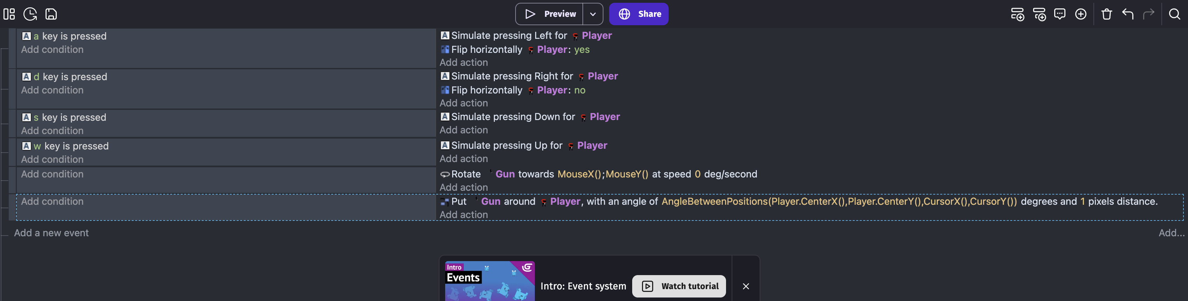Undo the last change
The height and width of the screenshot is (301, 1188).
click(1128, 14)
